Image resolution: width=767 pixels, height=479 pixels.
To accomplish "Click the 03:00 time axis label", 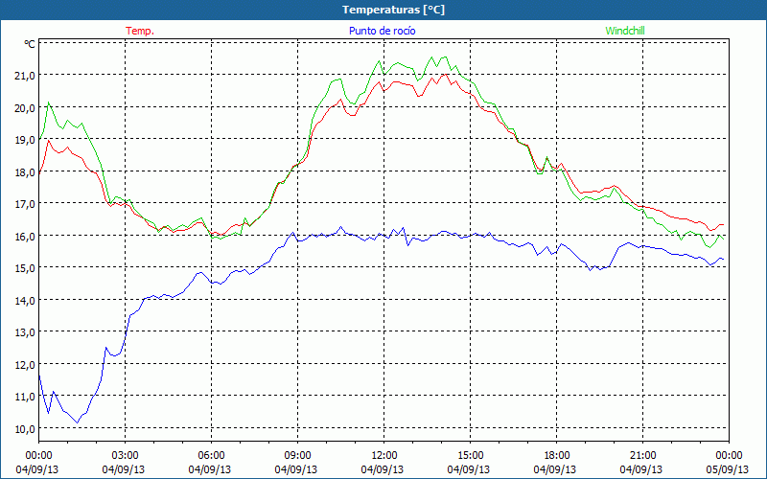I will coord(125,456).
